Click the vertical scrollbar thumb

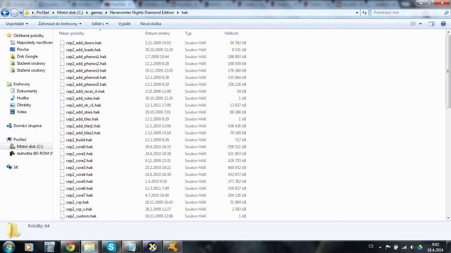point(448,71)
